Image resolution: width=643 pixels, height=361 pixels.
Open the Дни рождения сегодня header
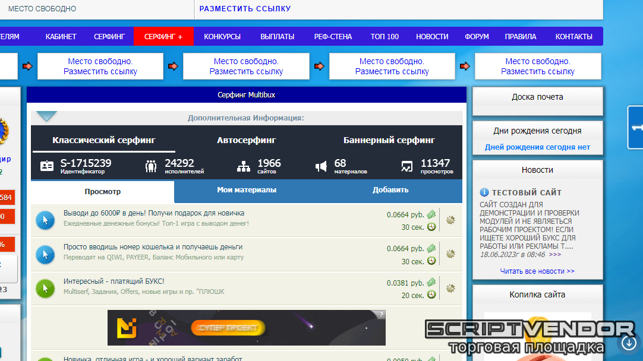(x=537, y=131)
